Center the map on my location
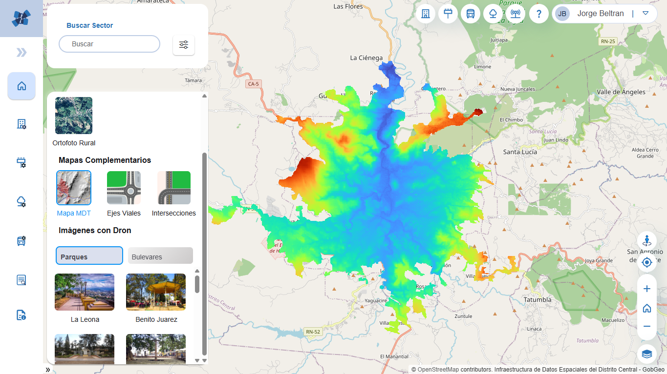 point(646,263)
